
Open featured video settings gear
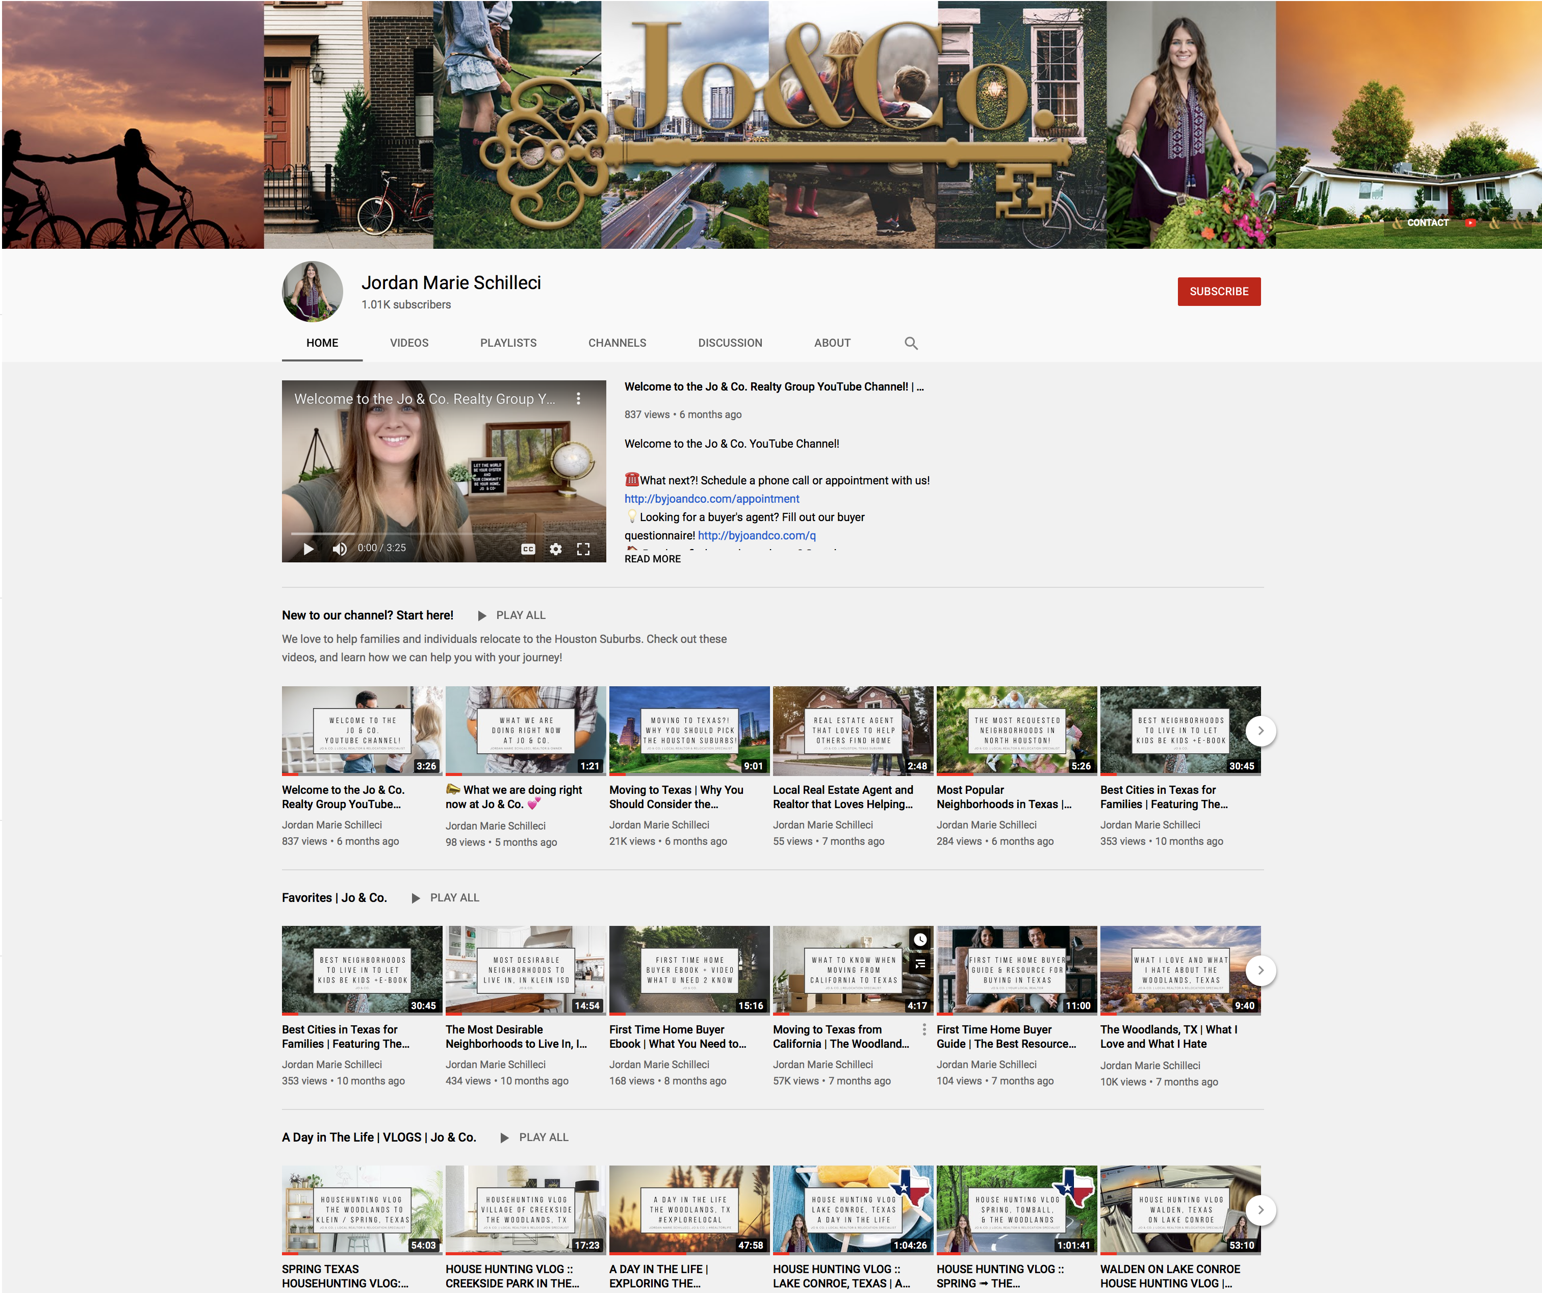point(556,549)
